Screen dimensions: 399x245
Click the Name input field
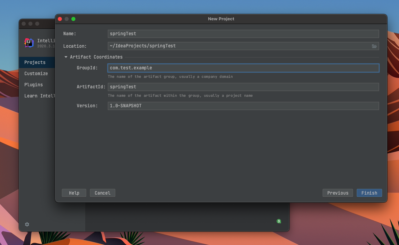coord(243,34)
